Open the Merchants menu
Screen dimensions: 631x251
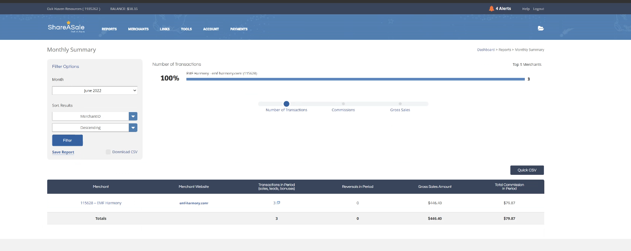click(138, 29)
